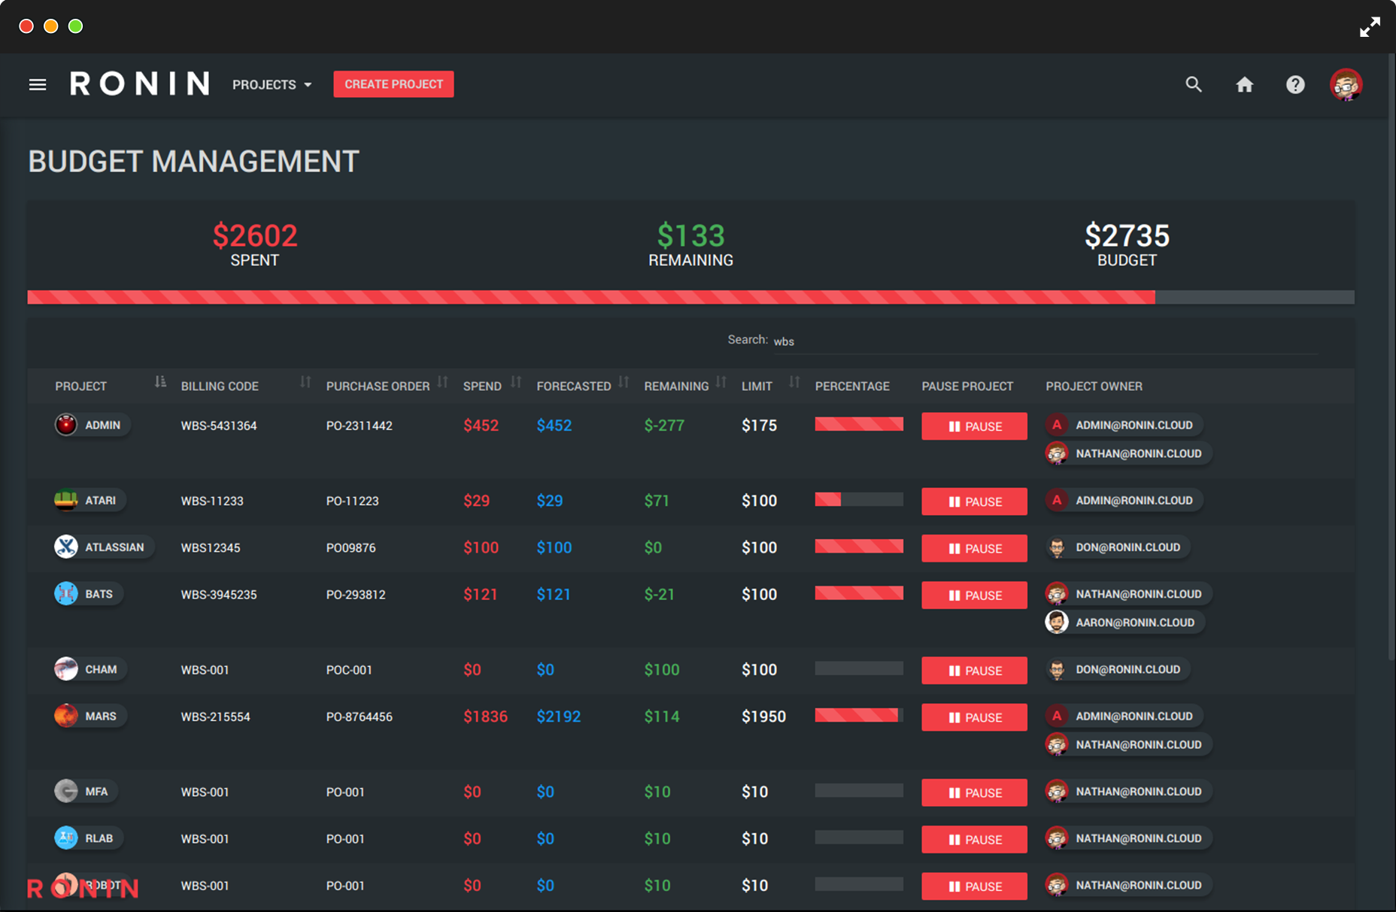The width and height of the screenshot is (1396, 912).
Task: Expand the Projects dropdown menu
Action: (272, 85)
